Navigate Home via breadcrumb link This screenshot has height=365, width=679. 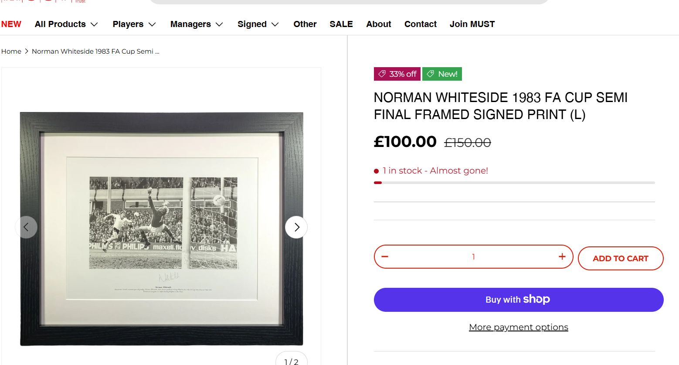[11, 51]
